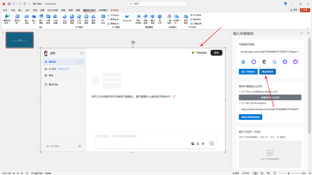Click the 插入VR ribbon icon
312x175 pixels.
[34, 19]
